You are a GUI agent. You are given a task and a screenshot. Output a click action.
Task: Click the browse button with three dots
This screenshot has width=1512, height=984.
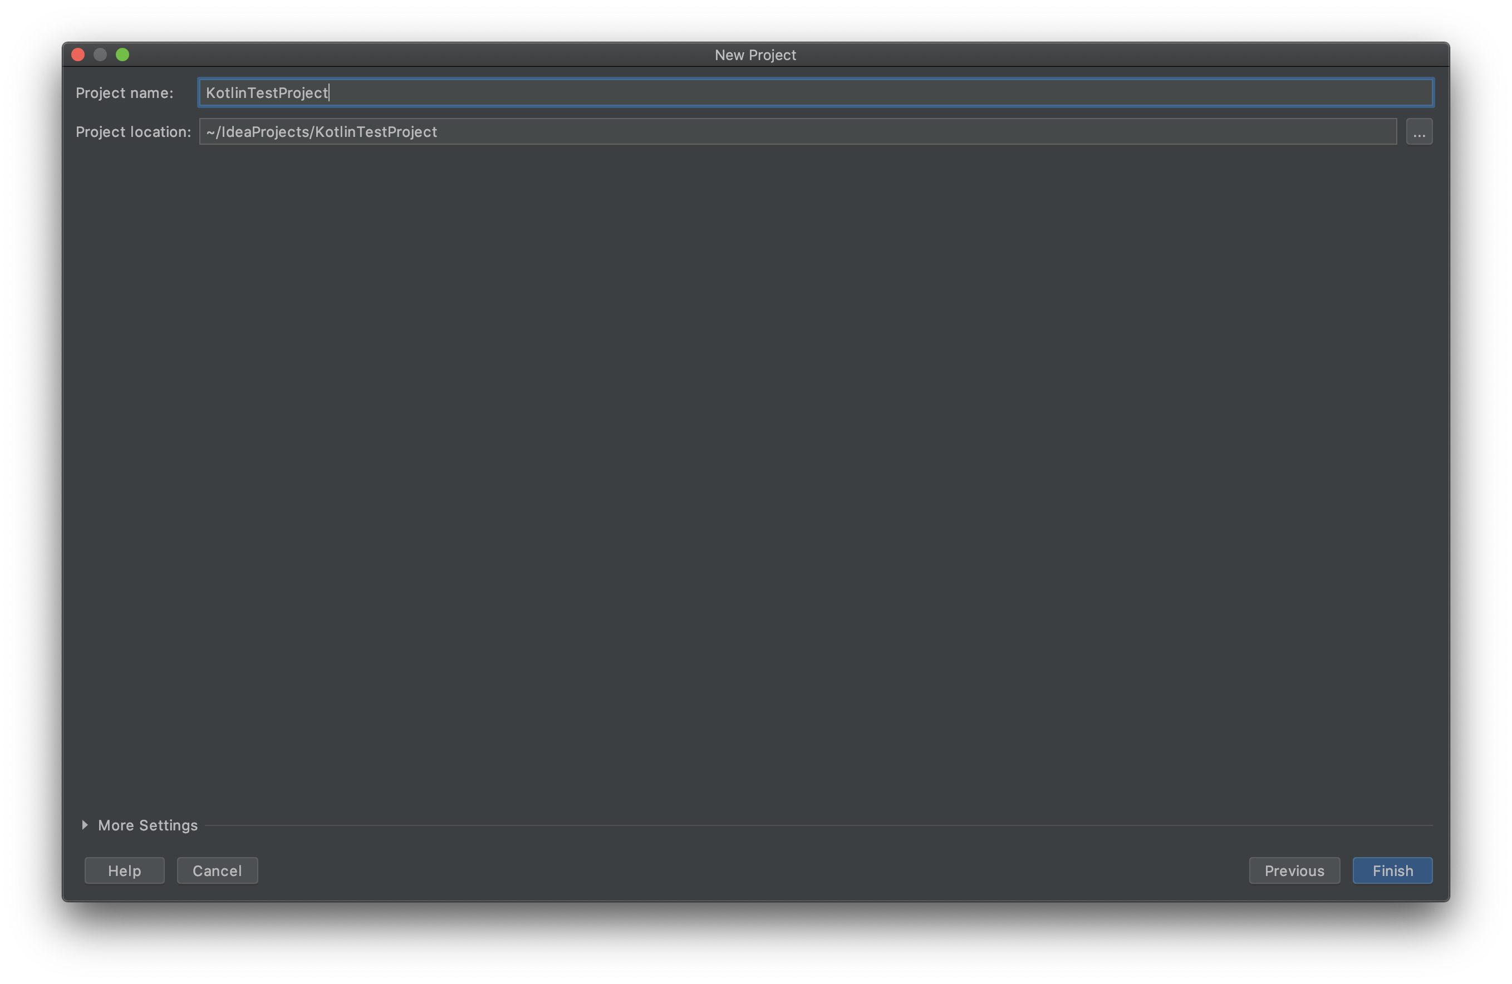(1418, 131)
